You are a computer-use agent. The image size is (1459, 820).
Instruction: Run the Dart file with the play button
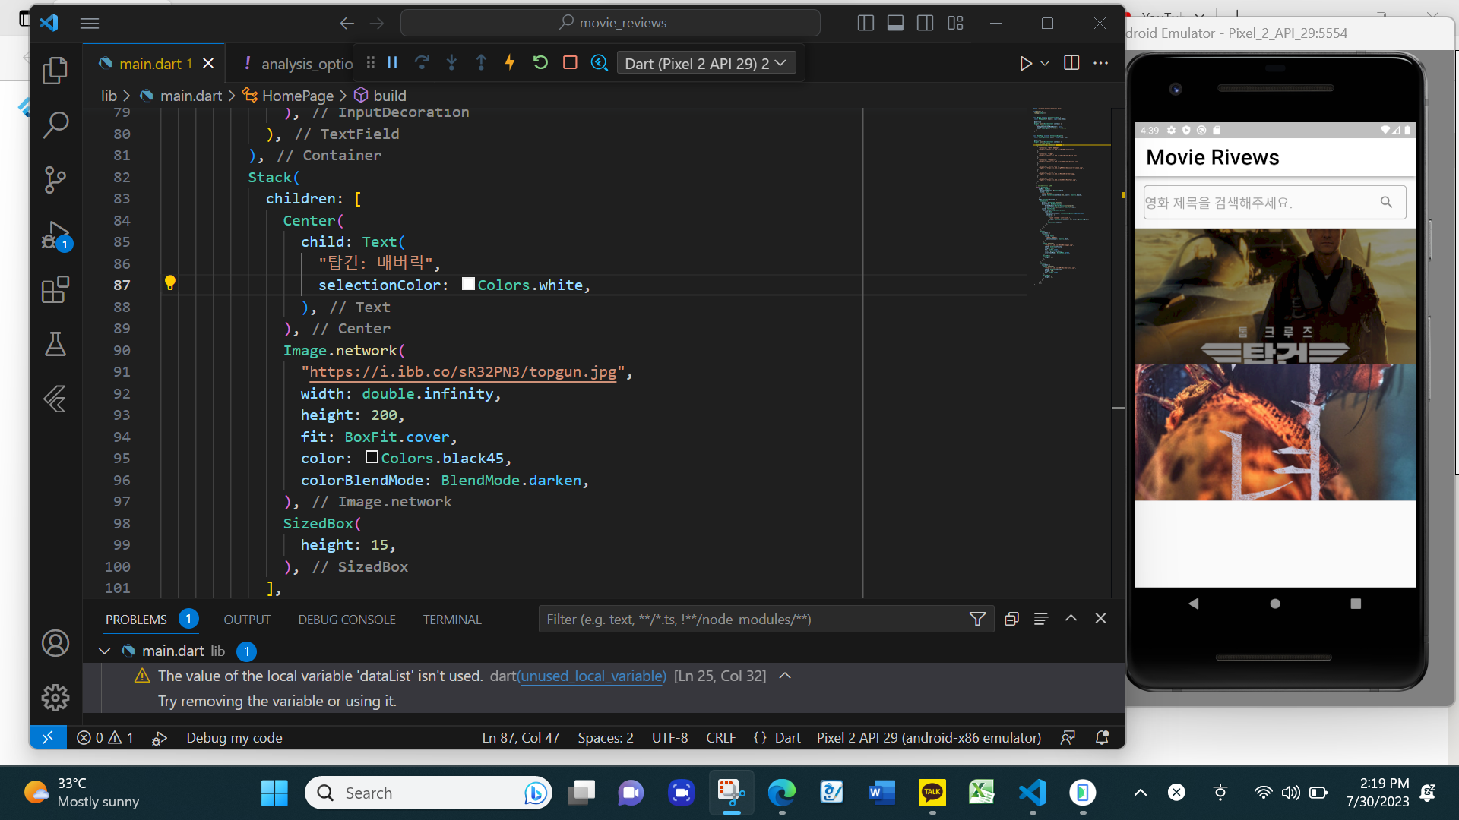click(x=1025, y=63)
